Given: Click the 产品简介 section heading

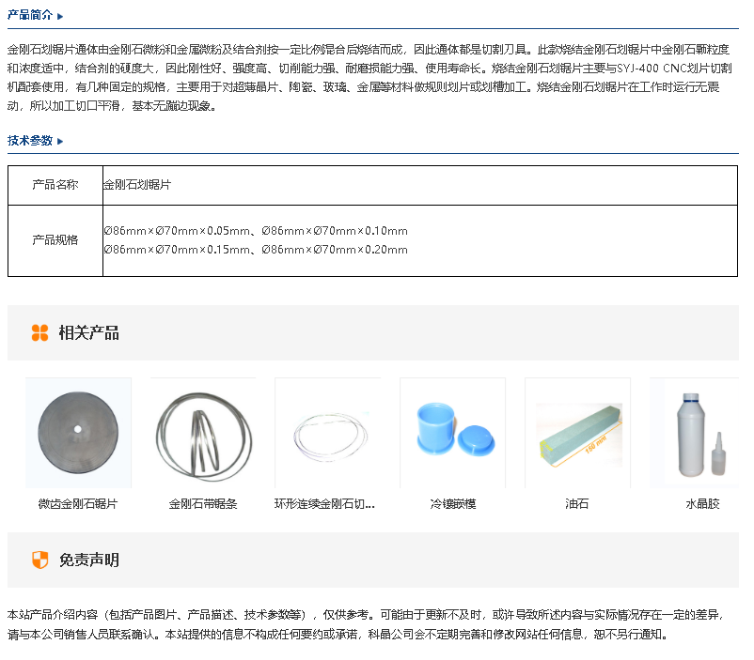Looking at the screenshot, I should (x=30, y=16).
